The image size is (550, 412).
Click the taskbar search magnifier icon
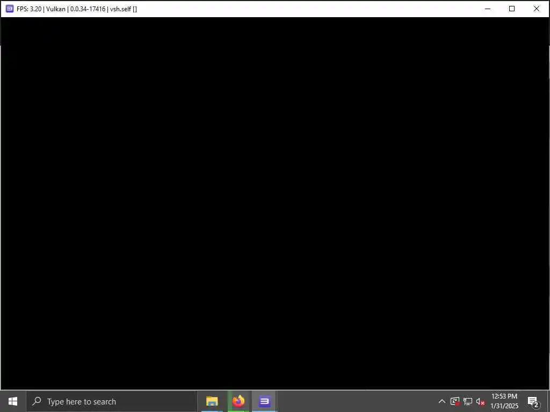pyautogui.click(x=37, y=401)
